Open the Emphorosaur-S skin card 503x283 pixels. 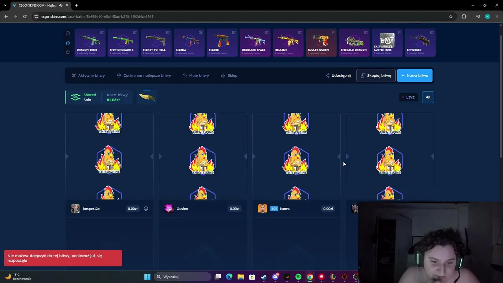pyautogui.click(x=123, y=42)
